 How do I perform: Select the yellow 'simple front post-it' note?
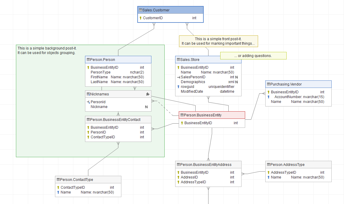click(x=218, y=41)
